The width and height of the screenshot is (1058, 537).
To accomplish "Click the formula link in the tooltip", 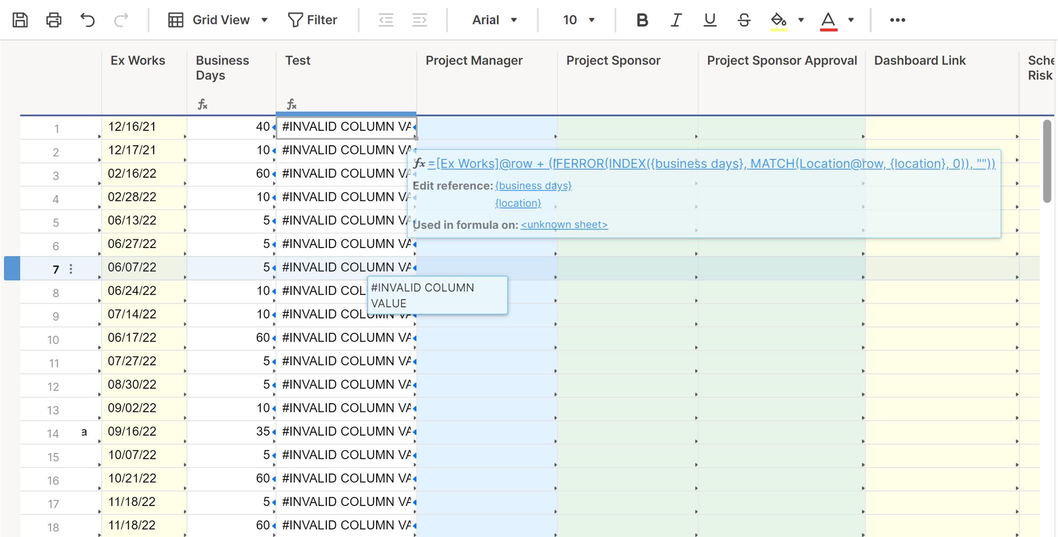I will tap(711, 163).
